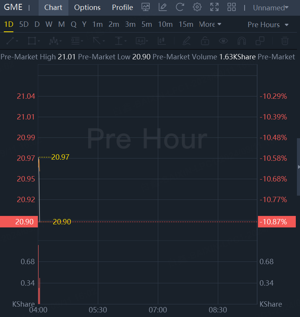Open the multi-chart grid layout

click(x=232, y=7)
